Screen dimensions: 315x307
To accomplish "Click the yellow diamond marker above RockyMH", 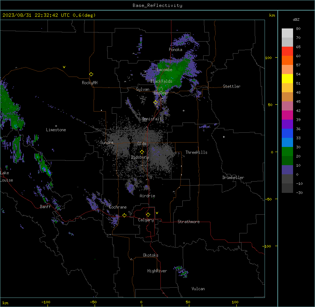I will point(91,74).
